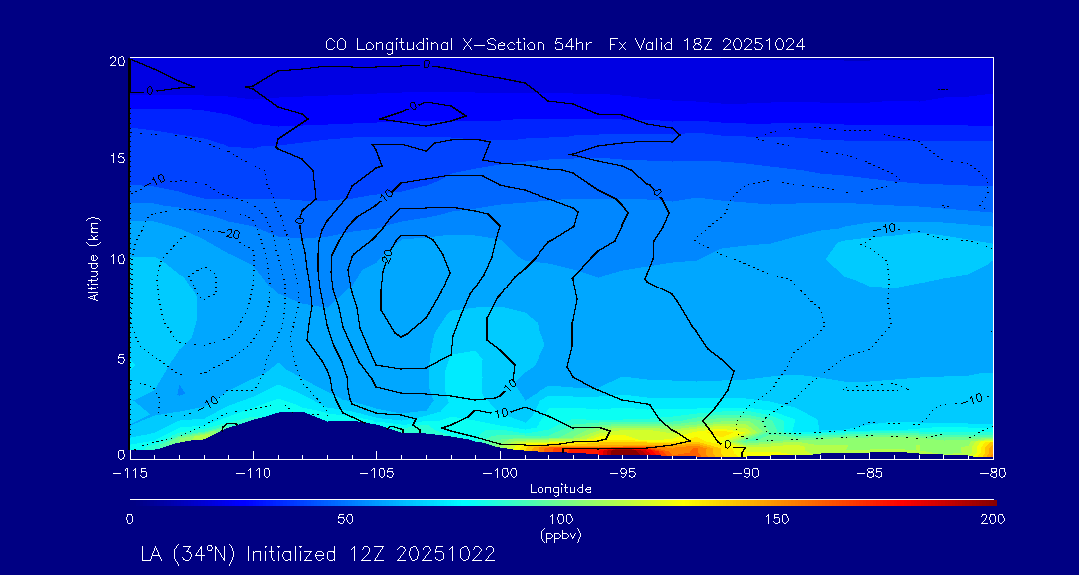
Task: Click the longitude '-95' tick label
Action: (x=622, y=473)
